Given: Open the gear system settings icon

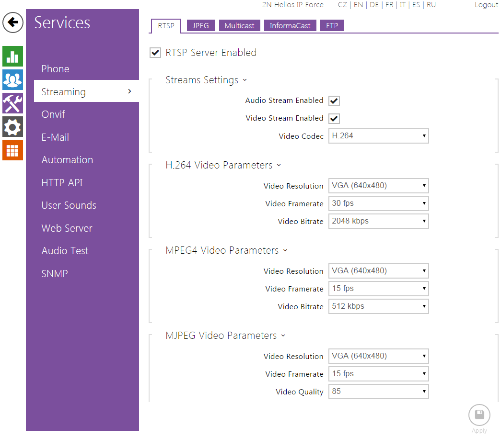Looking at the screenshot, I should pyautogui.click(x=12, y=127).
